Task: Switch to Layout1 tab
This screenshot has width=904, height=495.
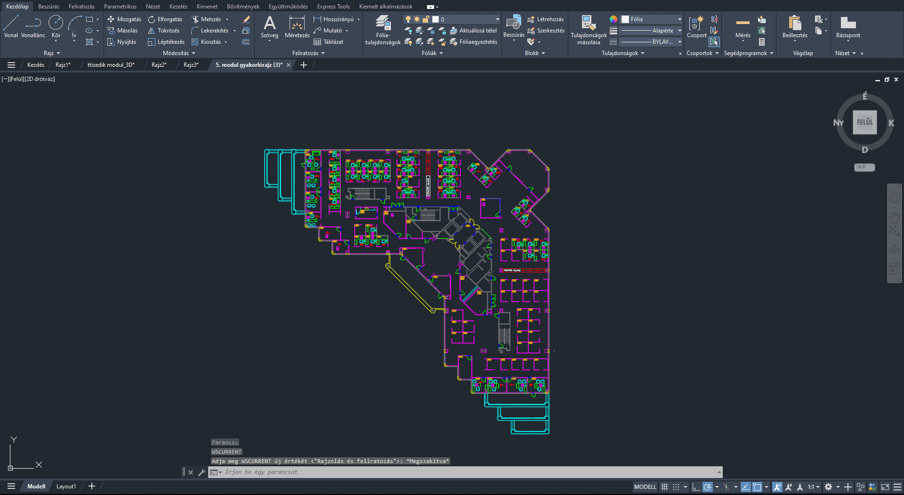Action: (x=66, y=487)
